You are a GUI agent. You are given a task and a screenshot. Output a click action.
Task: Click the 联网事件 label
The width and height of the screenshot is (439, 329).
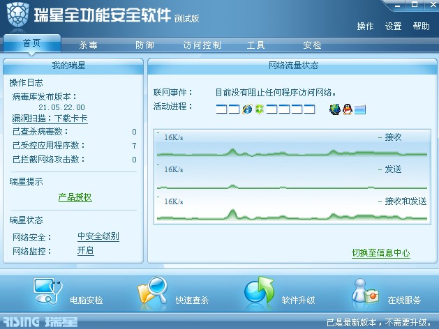(173, 92)
